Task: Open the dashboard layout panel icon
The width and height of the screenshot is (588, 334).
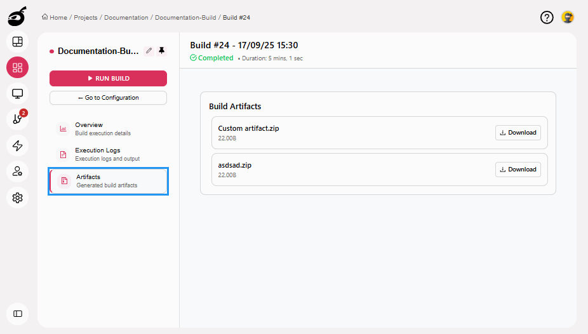Action: 17,42
